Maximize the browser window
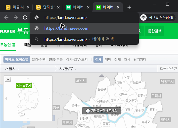 (168, 4)
